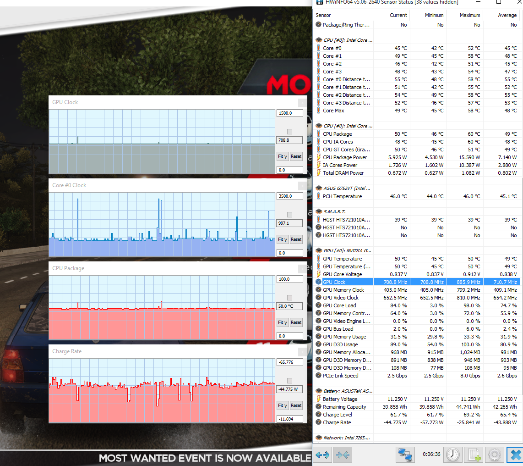Image resolution: width=523 pixels, height=466 pixels.
Task: Click Fit y in the Core #0 Clock graph
Action: click(283, 239)
